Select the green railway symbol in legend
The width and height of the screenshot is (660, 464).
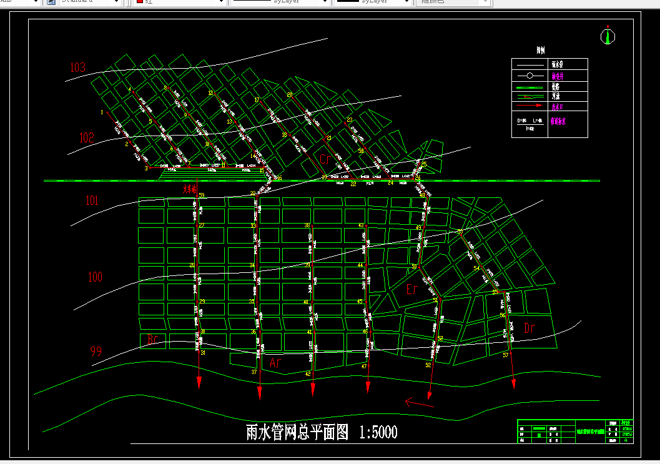pyautogui.click(x=530, y=87)
